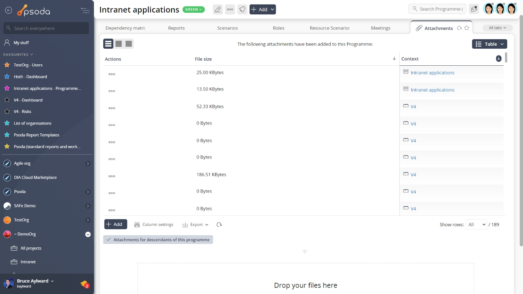Screen dimensions: 523x294
Task: Click the TestOrg - Users favourite star
Action: pos(7,65)
